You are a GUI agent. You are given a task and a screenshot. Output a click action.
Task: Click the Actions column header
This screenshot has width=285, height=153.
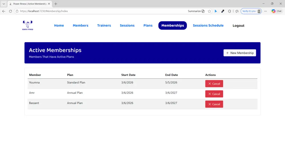click(x=210, y=75)
